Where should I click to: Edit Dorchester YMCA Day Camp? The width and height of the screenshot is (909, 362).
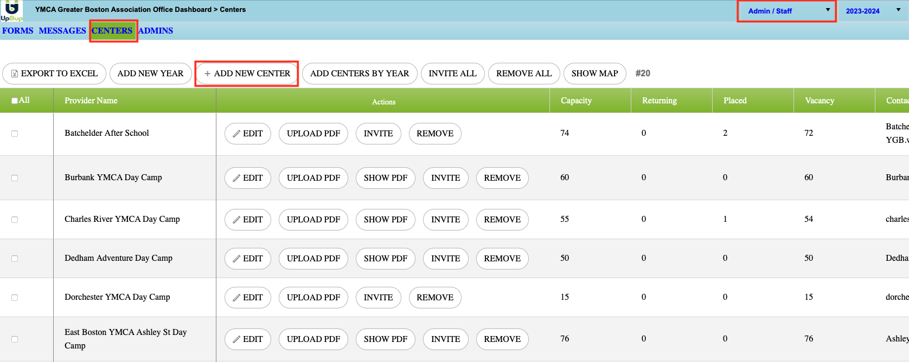[248, 298]
